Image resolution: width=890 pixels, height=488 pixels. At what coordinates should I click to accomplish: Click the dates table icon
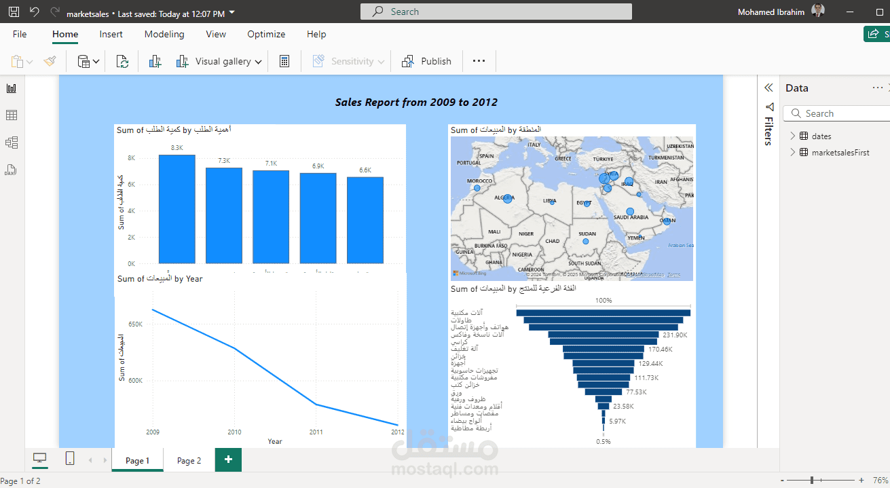tap(804, 136)
